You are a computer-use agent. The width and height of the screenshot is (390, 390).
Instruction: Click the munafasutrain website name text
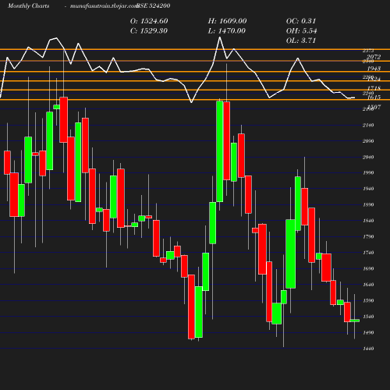coord(104,6)
